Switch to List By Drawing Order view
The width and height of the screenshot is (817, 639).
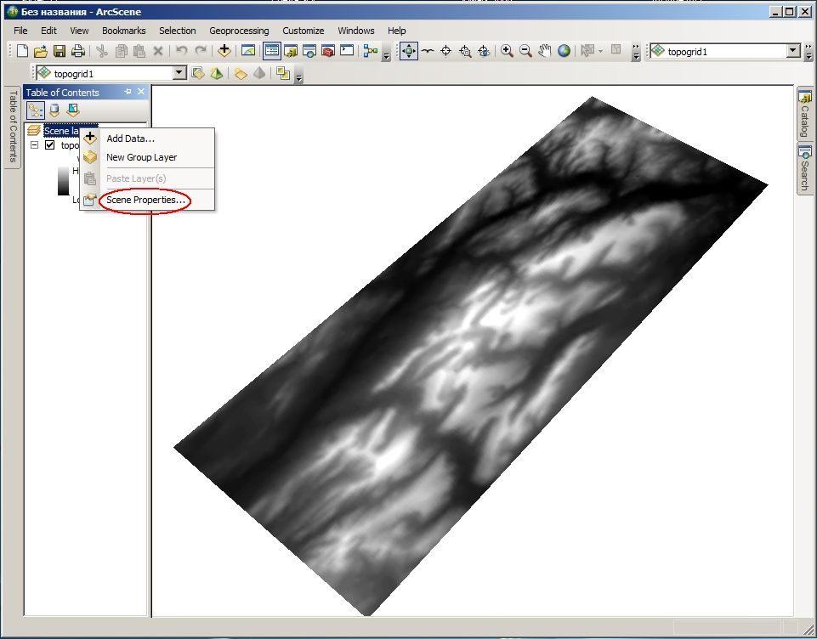pyautogui.click(x=36, y=110)
